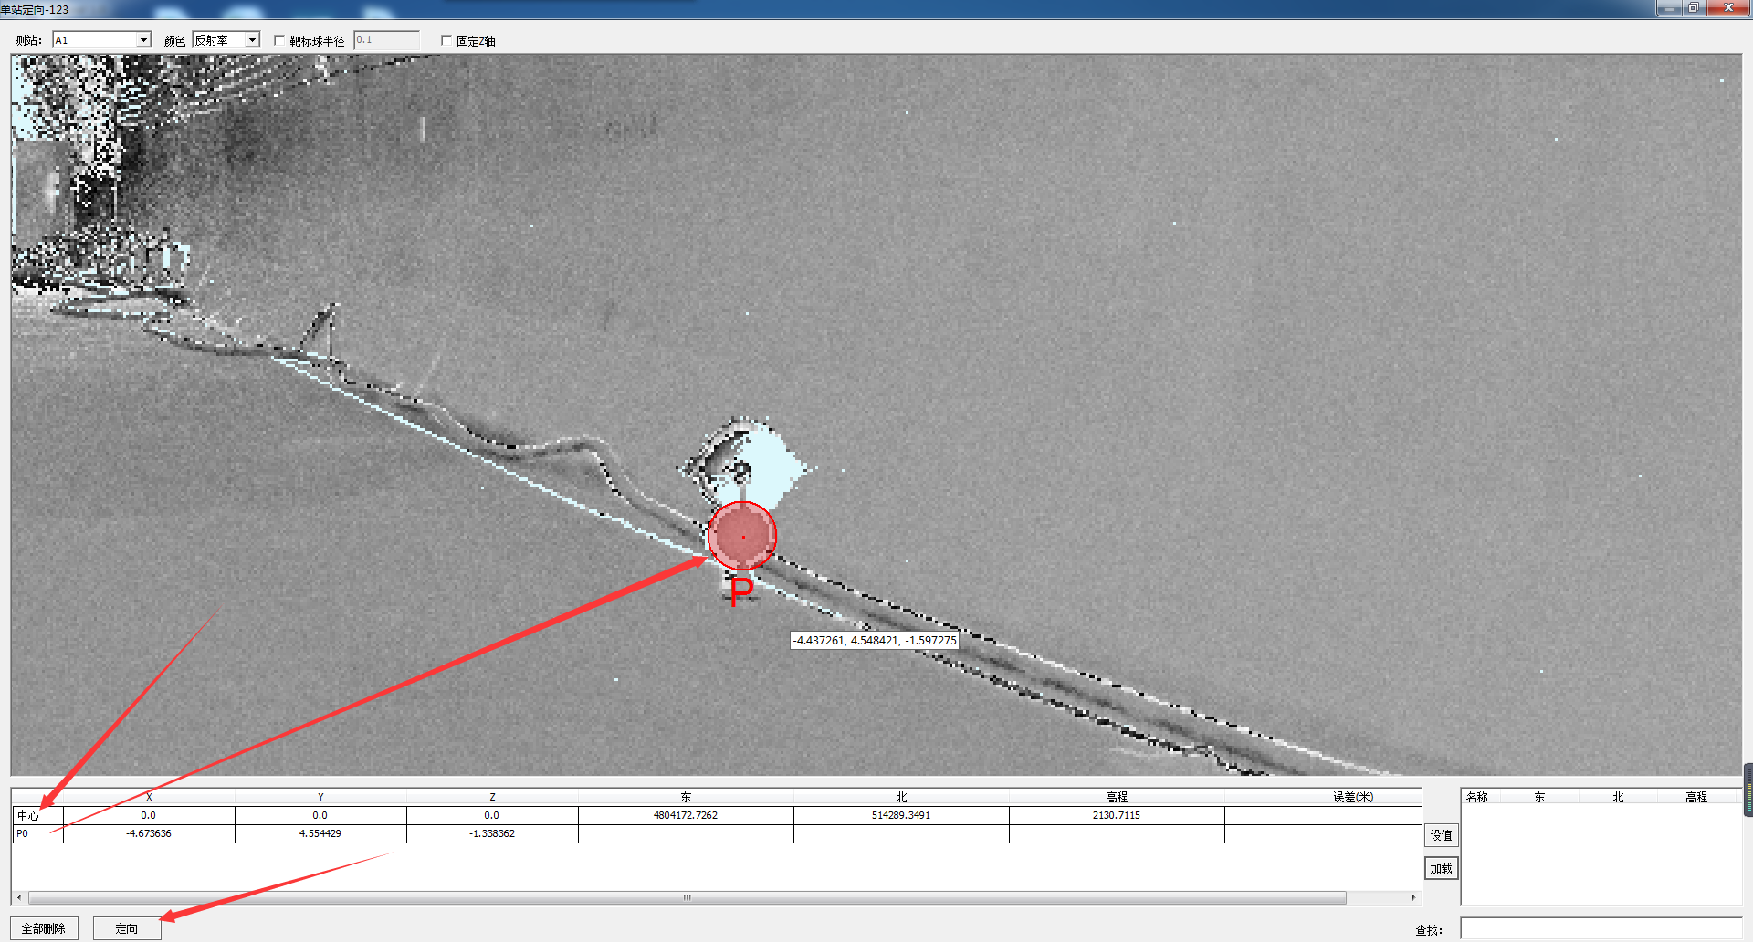1753x942 pixels.
Task: Click the 名称 column header in right list
Action: click(1476, 797)
